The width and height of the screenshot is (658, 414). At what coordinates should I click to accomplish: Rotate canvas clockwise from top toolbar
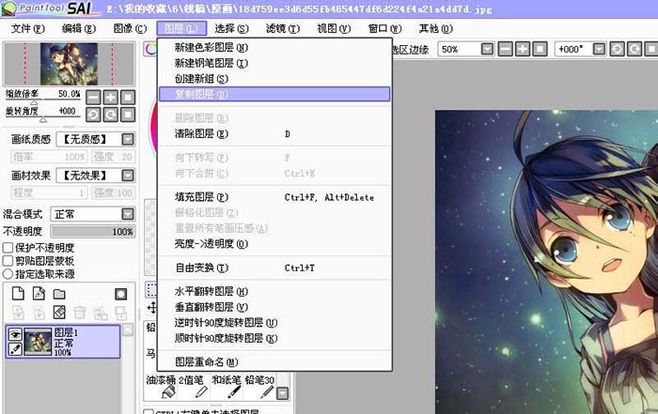(x=634, y=50)
